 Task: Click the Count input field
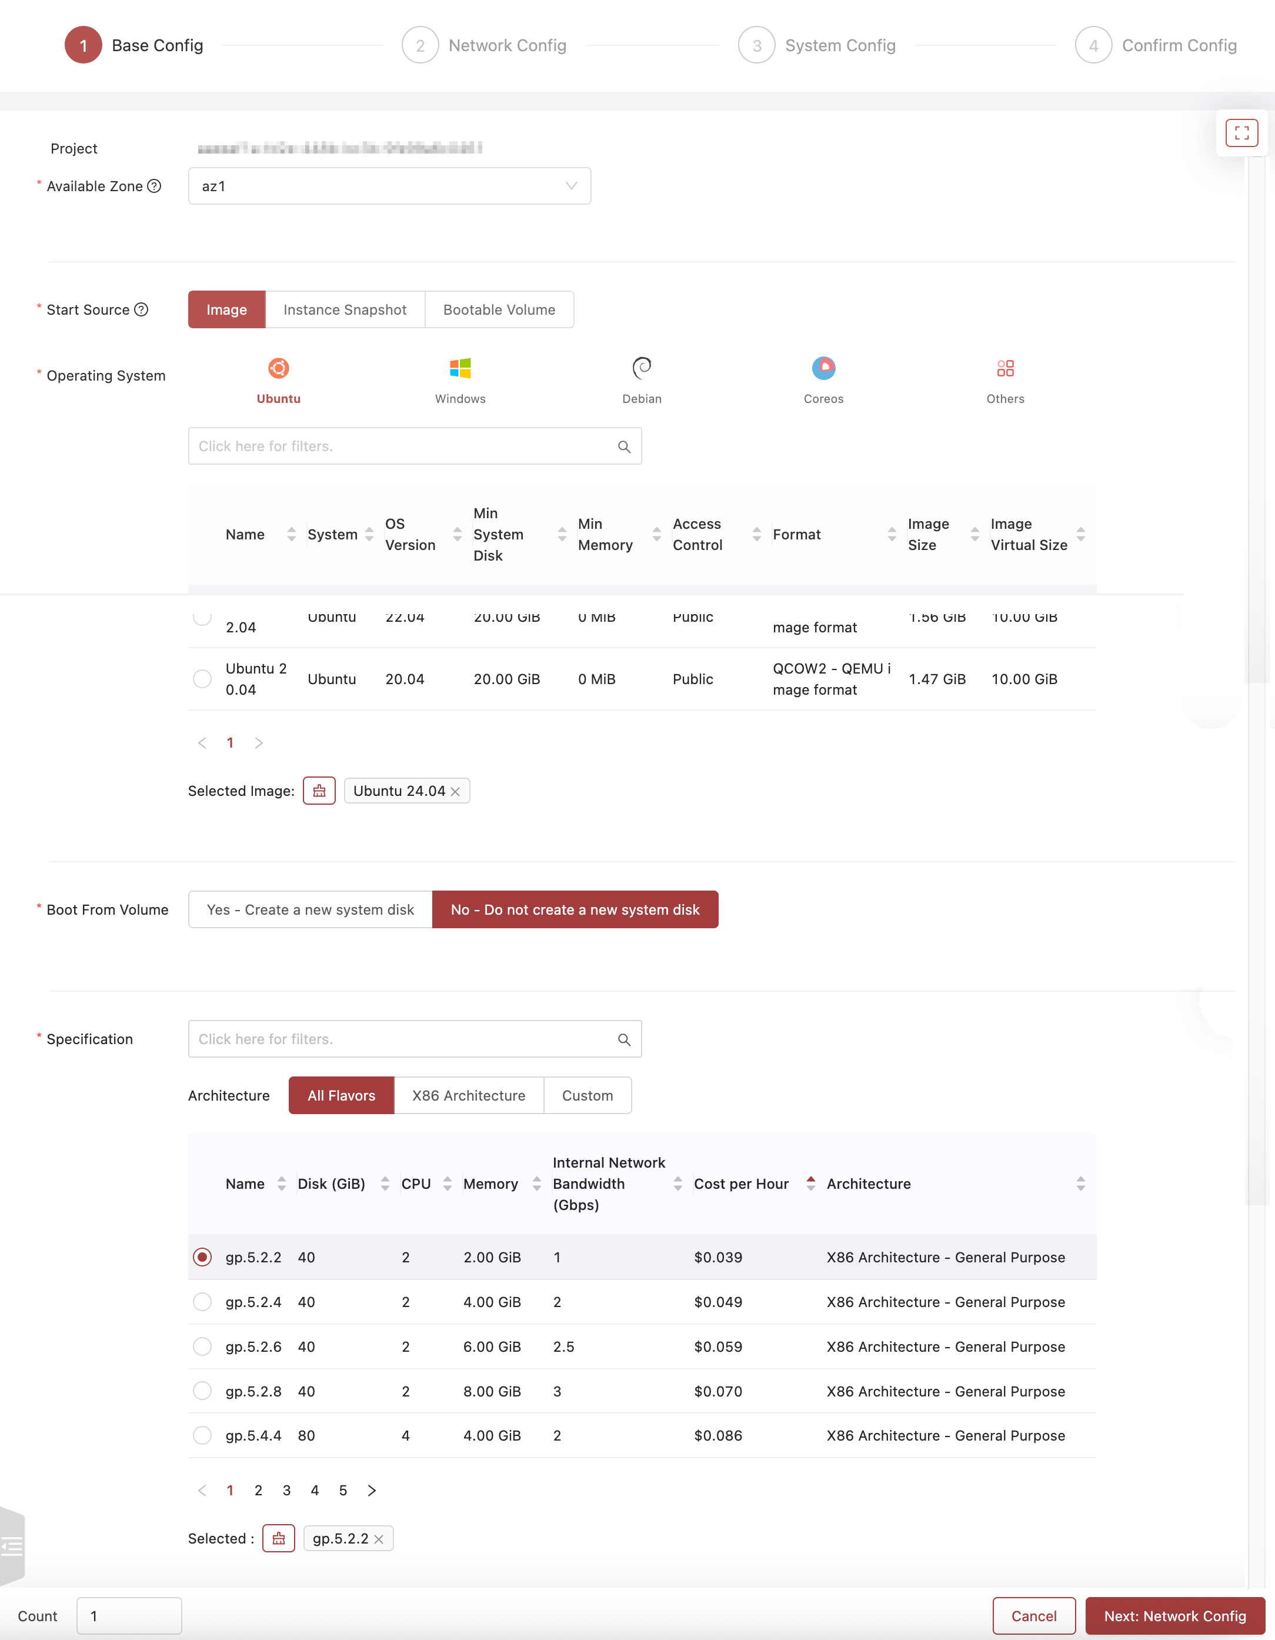(x=128, y=1616)
